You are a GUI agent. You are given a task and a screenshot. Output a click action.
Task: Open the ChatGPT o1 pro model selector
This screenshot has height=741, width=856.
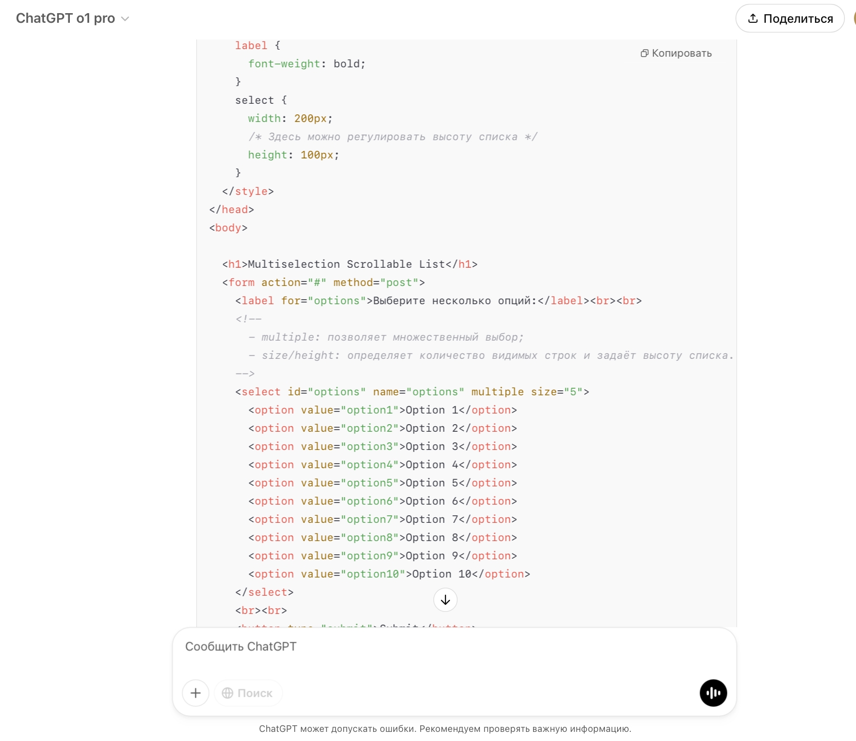(x=66, y=18)
